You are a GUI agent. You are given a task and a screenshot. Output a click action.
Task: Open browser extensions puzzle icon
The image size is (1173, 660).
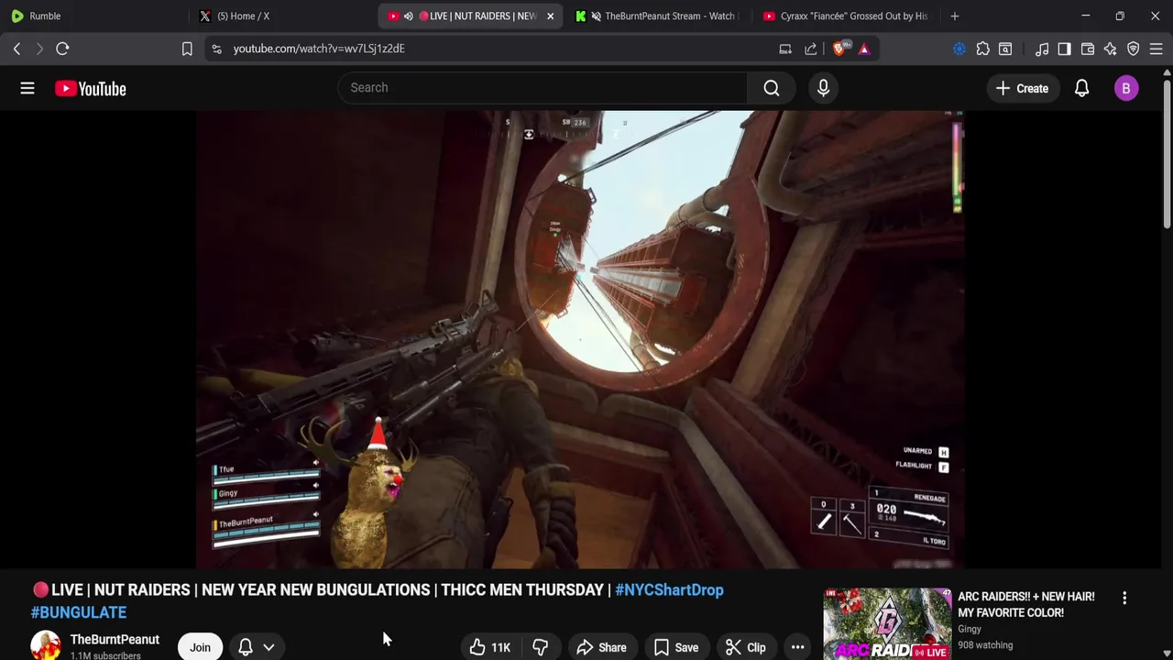click(x=982, y=49)
